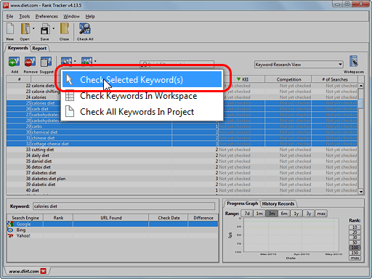Set graph range to 3m
Screen dimensions: 372x279
coord(272,214)
